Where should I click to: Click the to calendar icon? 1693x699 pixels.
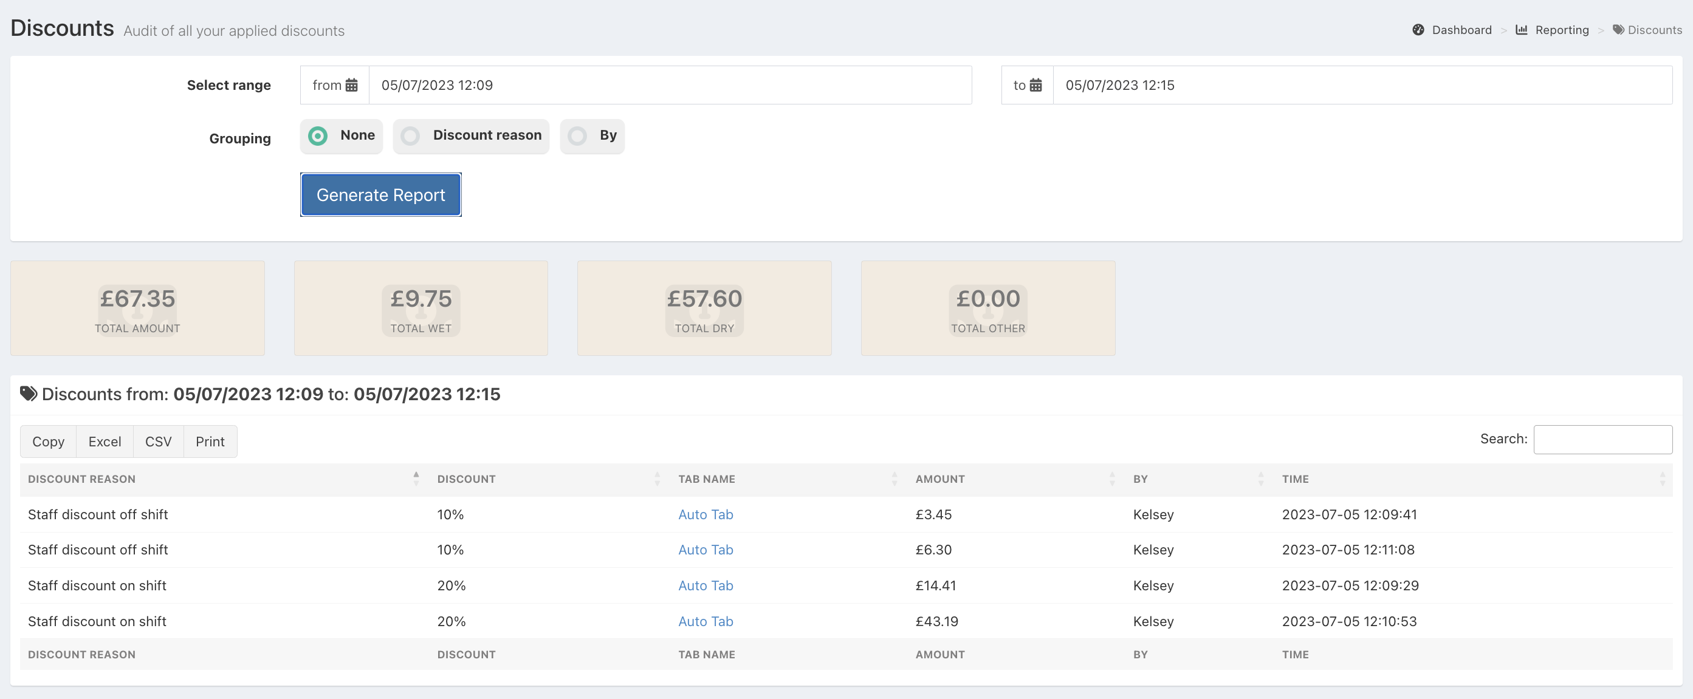pos(1035,86)
